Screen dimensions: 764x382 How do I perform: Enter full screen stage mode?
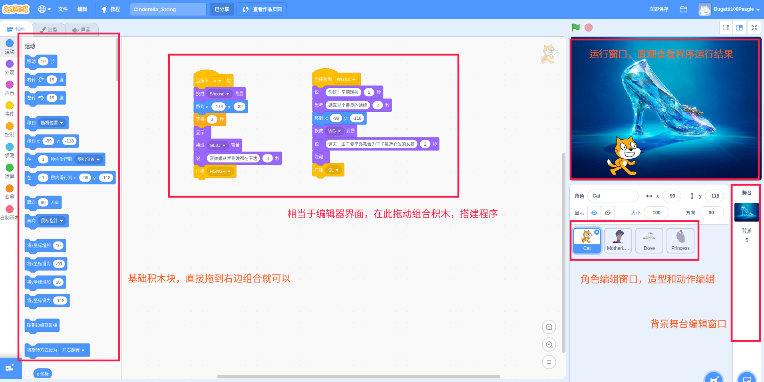[x=754, y=28]
